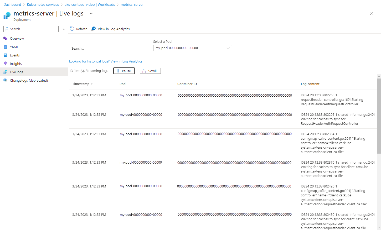Click scrollbar down arrow
Viewport: 381px width, 230px height.
tap(379, 227)
